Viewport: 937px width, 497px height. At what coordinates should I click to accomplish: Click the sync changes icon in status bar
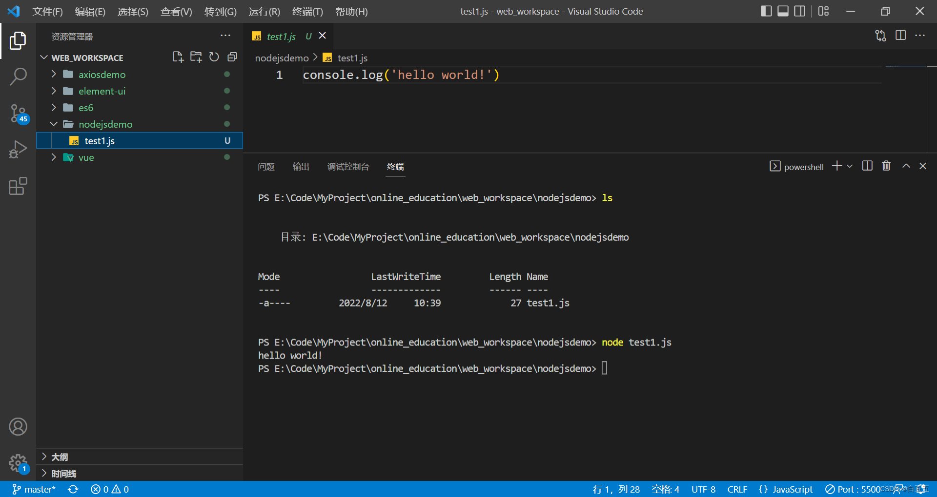point(73,489)
